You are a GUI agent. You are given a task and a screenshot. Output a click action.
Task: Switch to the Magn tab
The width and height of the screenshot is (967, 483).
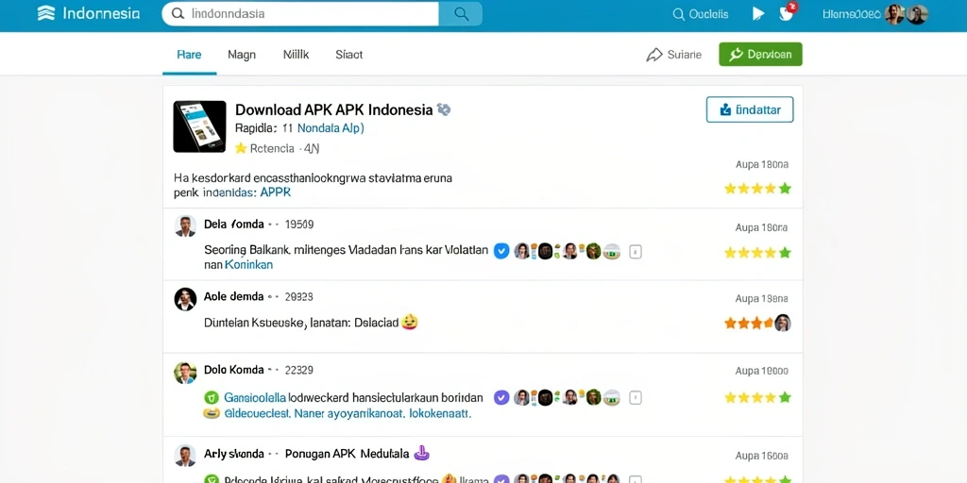241,55
